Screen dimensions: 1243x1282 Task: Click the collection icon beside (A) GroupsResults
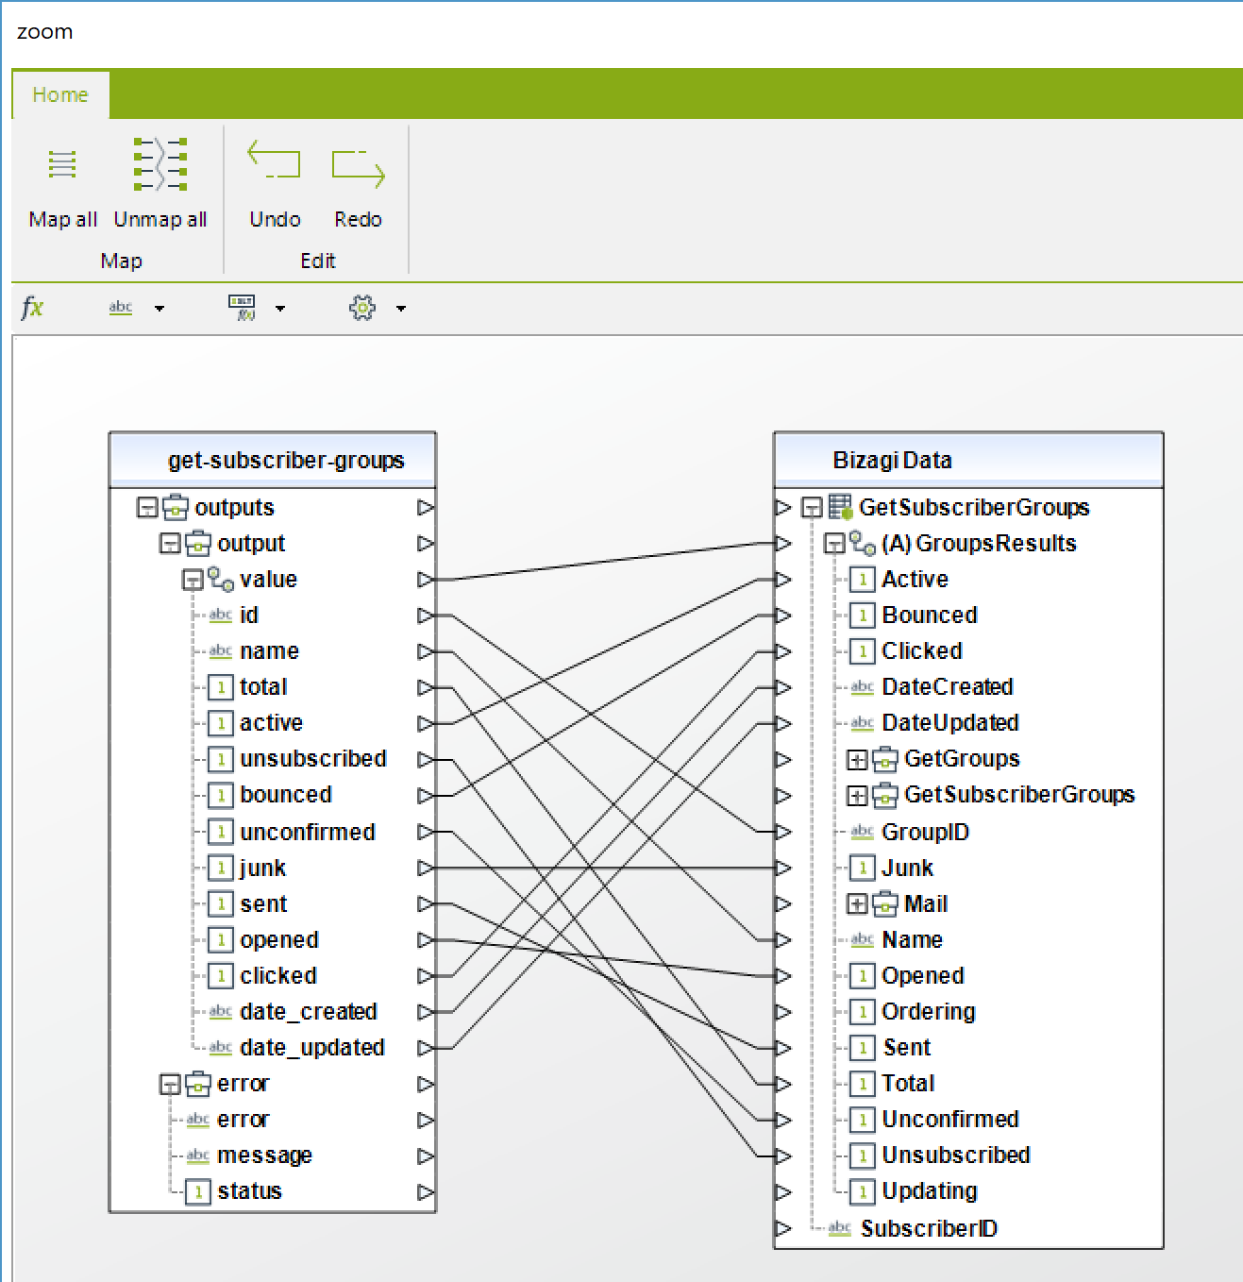862,543
